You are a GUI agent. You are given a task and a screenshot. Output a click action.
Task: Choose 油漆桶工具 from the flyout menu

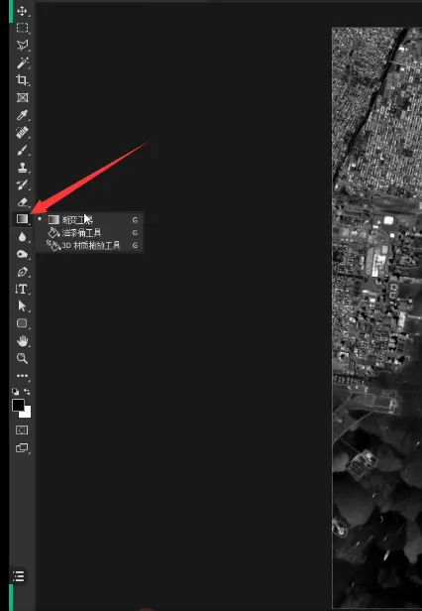[89, 233]
